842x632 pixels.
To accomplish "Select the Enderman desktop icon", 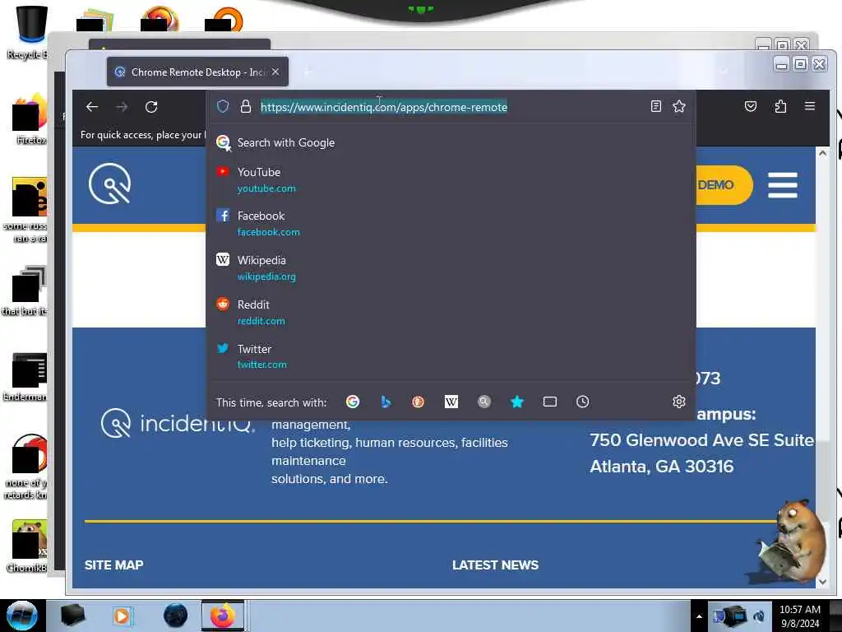I will point(27,378).
